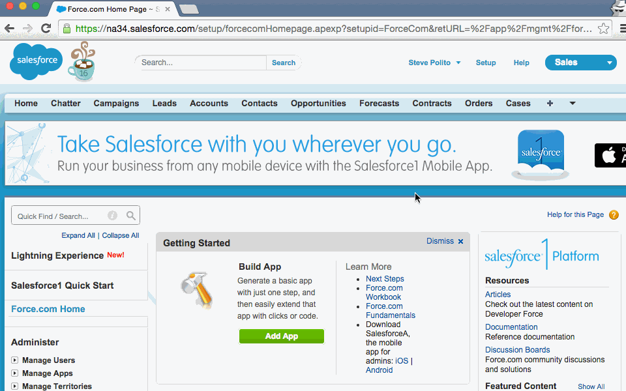Open the Campaigns tab

pos(116,104)
